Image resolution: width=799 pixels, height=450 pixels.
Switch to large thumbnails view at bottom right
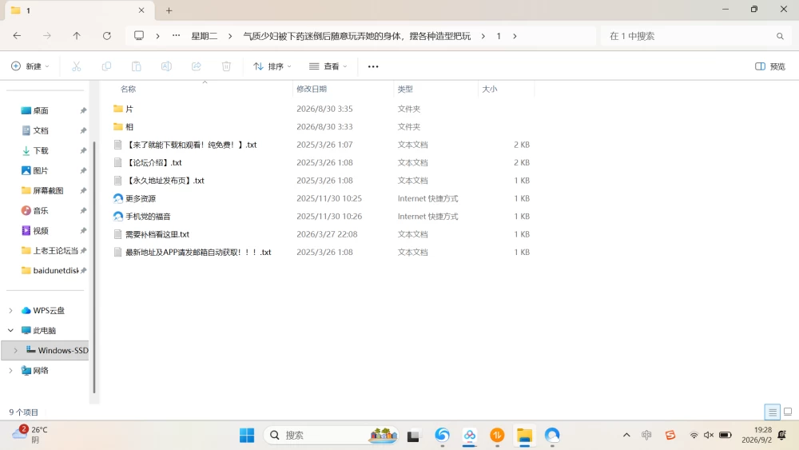coord(788,412)
